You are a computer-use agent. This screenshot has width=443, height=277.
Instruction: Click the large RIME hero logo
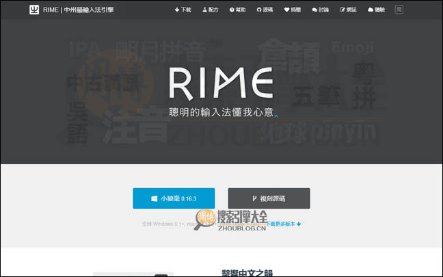click(x=221, y=84)
